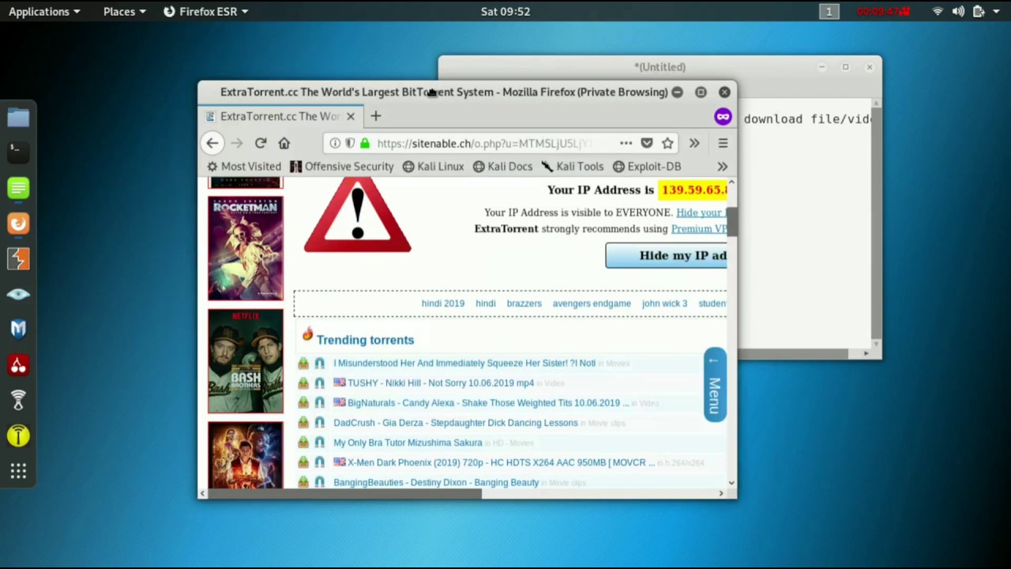Open the system status dropdown arrow
Image resolution: width=1011 pixels, height=569 pixels.
pos(996,12)
